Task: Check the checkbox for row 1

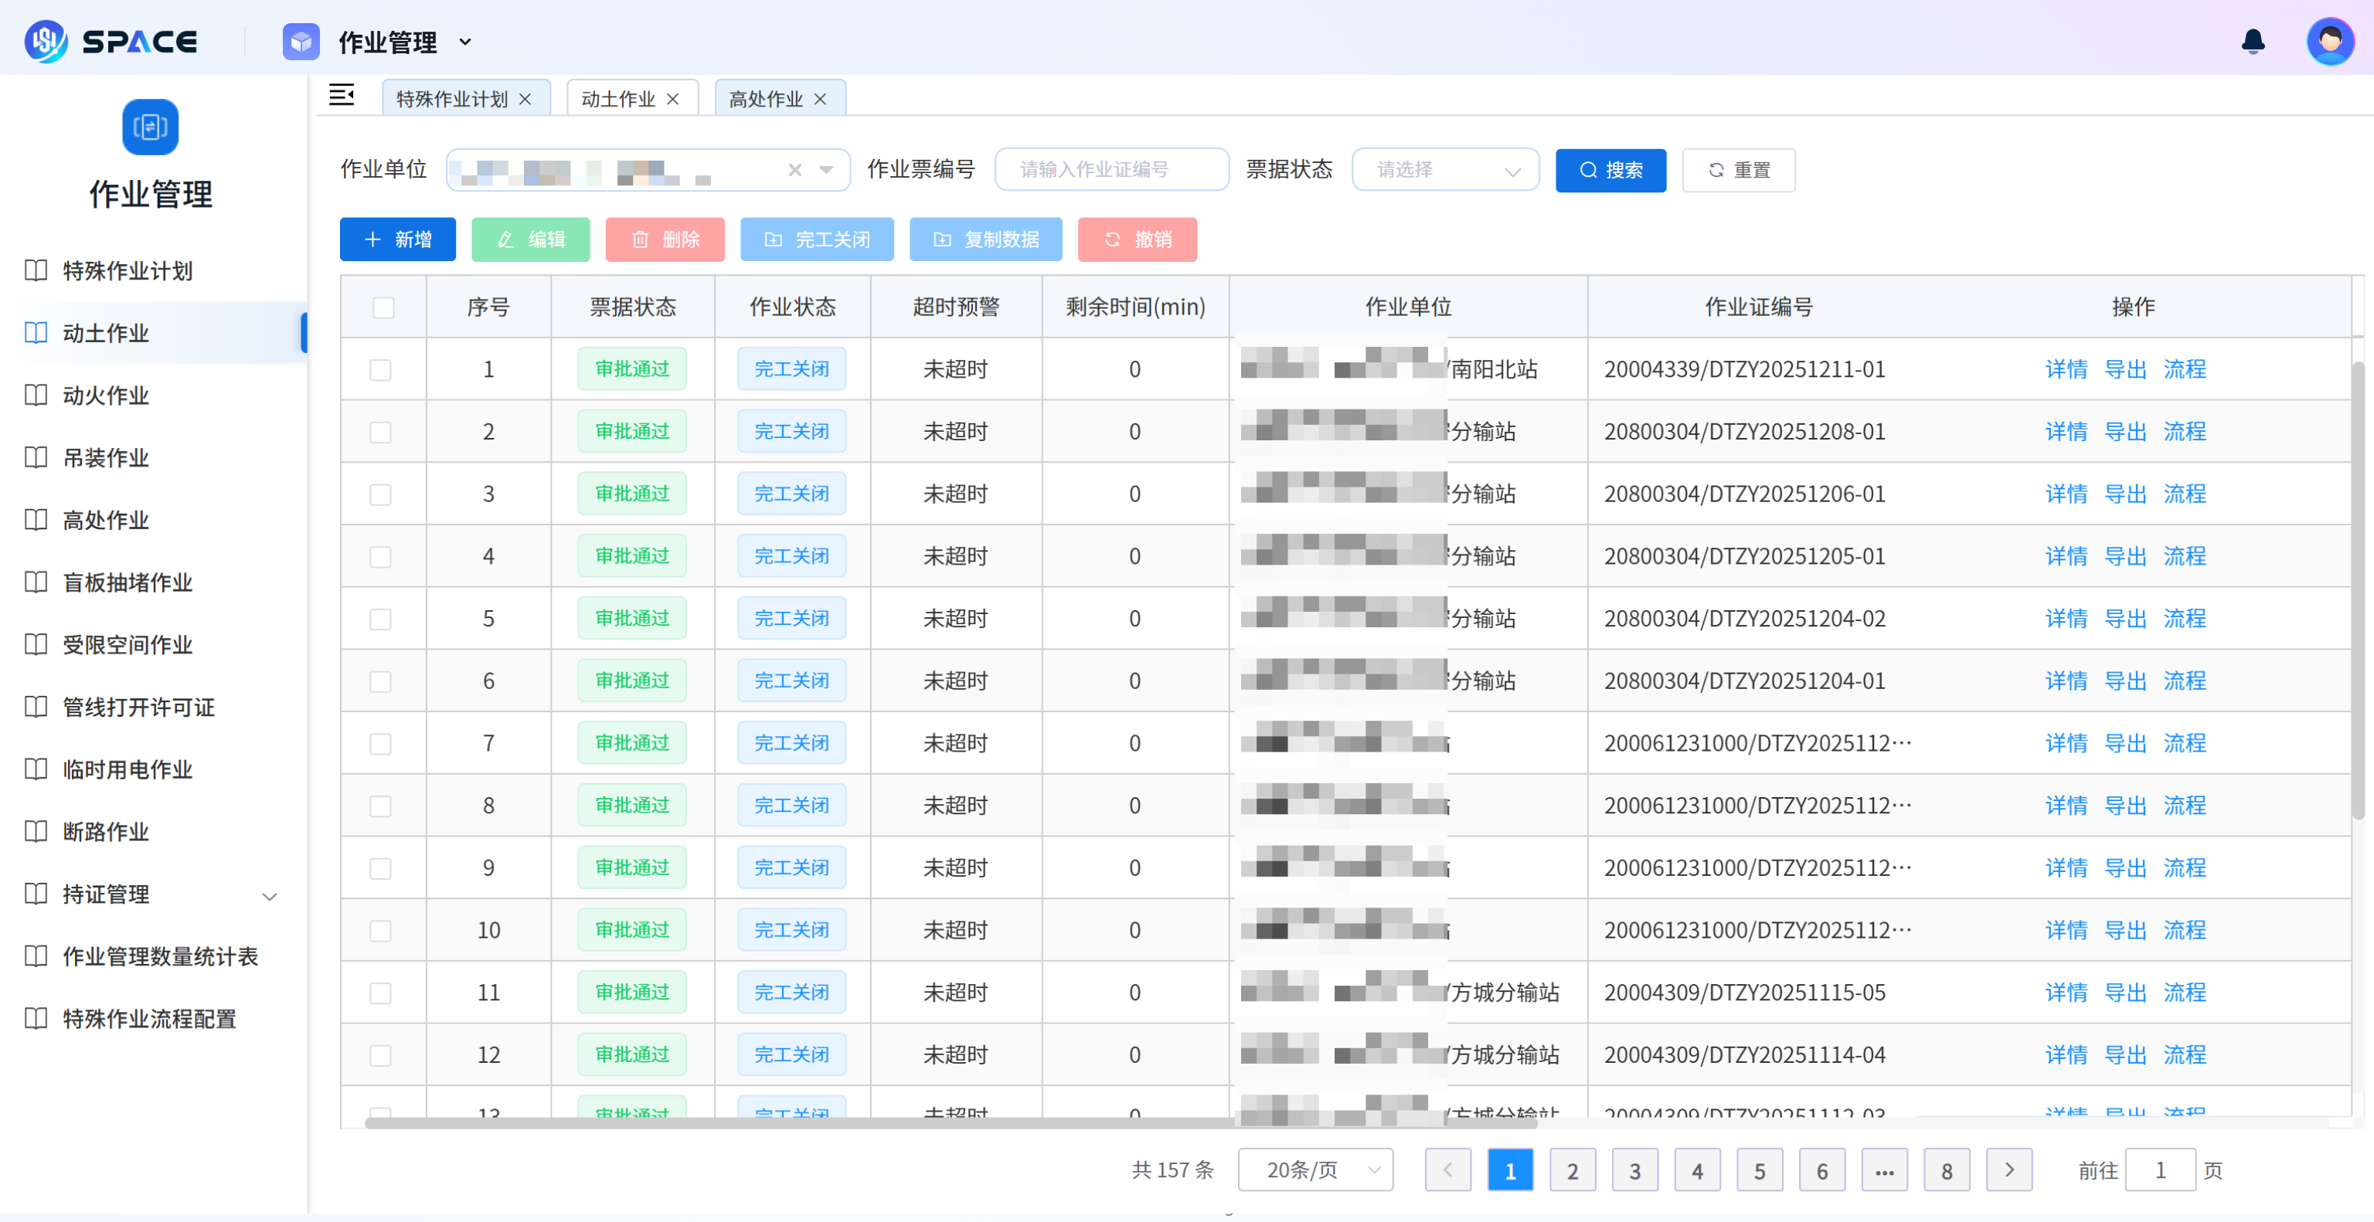Action: [x=379, y=368]
